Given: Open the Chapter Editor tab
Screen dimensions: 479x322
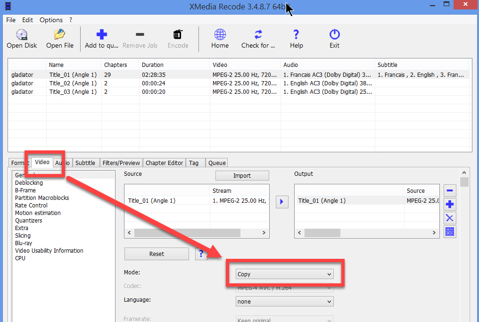Looking at the screenshot, I should tap(165, 163).
